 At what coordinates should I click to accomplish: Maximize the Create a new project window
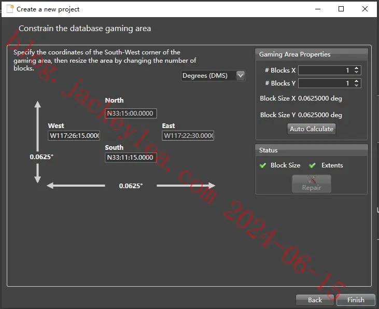coord(341,9)
